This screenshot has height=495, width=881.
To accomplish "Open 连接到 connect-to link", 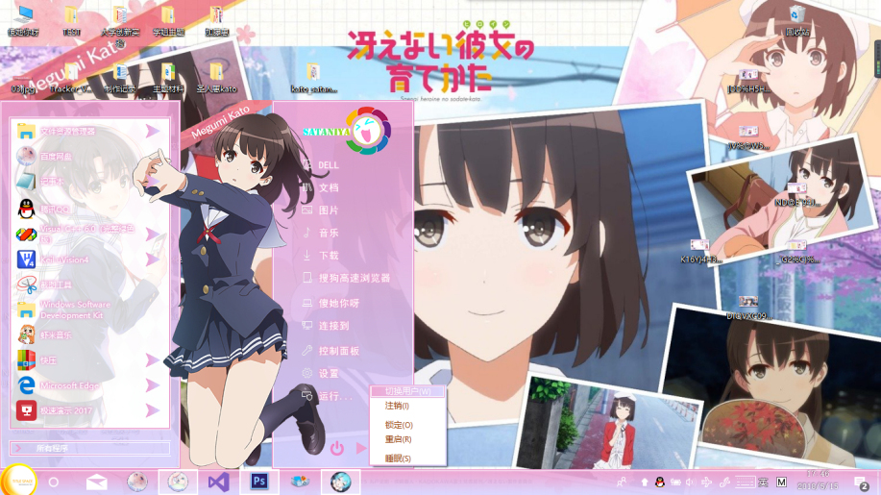I will [326, 325].
